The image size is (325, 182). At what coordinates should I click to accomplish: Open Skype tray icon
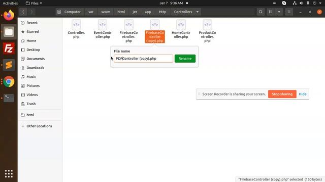point(284,3)
